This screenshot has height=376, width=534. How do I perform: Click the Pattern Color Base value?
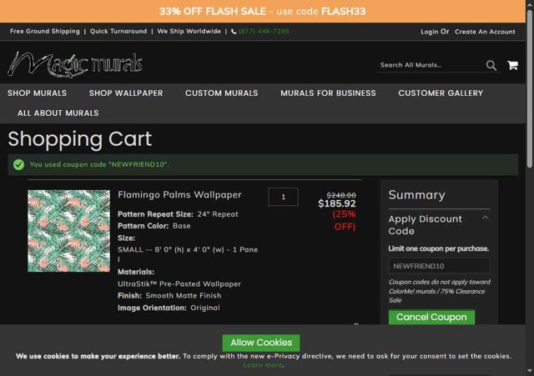(182, 226)
